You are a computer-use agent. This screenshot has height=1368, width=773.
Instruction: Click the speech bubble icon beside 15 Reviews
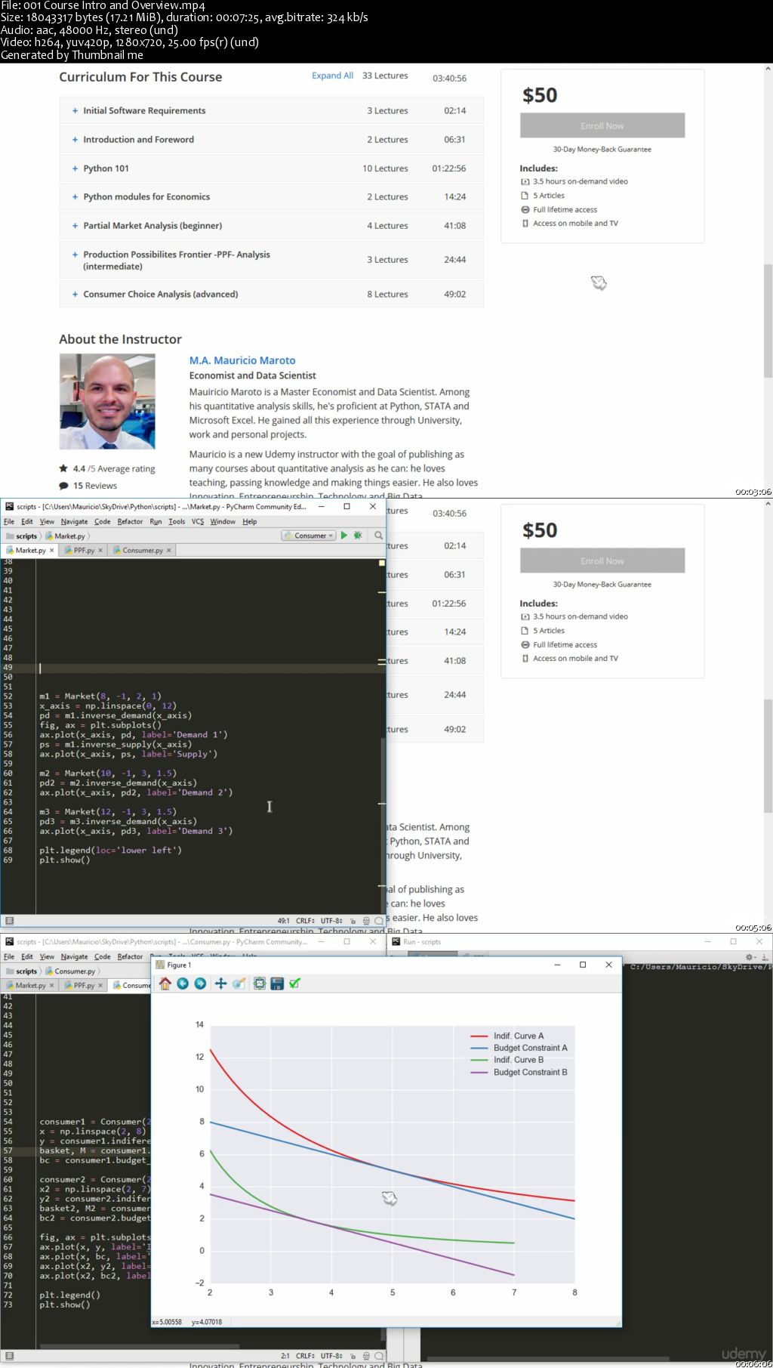pyautogui.click(x=63, y=486)
